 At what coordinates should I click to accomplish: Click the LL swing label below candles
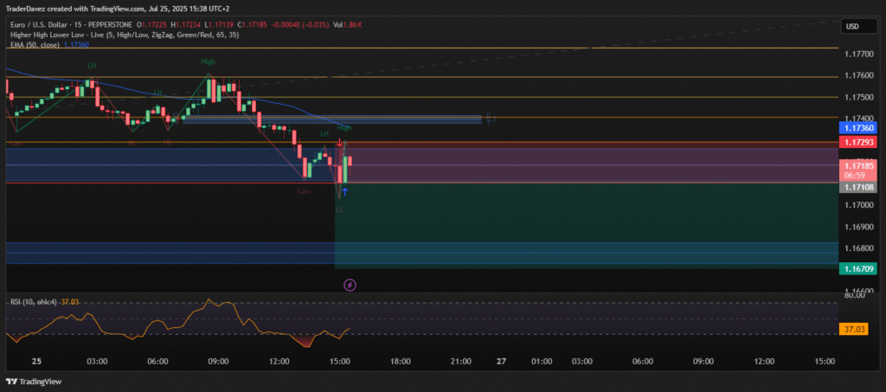339,209
